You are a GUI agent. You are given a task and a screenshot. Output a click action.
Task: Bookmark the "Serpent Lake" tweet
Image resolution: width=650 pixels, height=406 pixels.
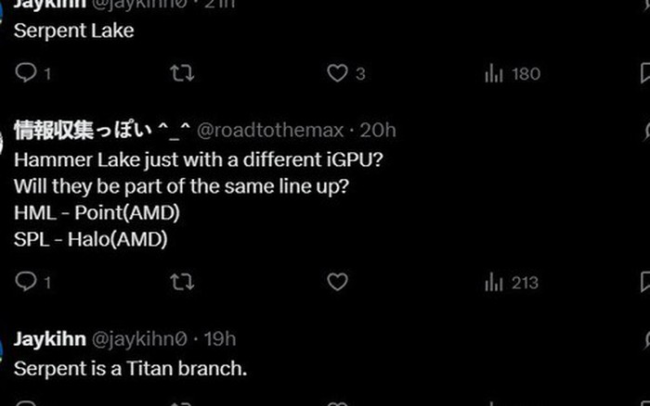645,73
